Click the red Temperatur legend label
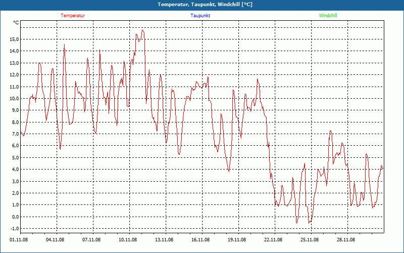 coord(73,16)
